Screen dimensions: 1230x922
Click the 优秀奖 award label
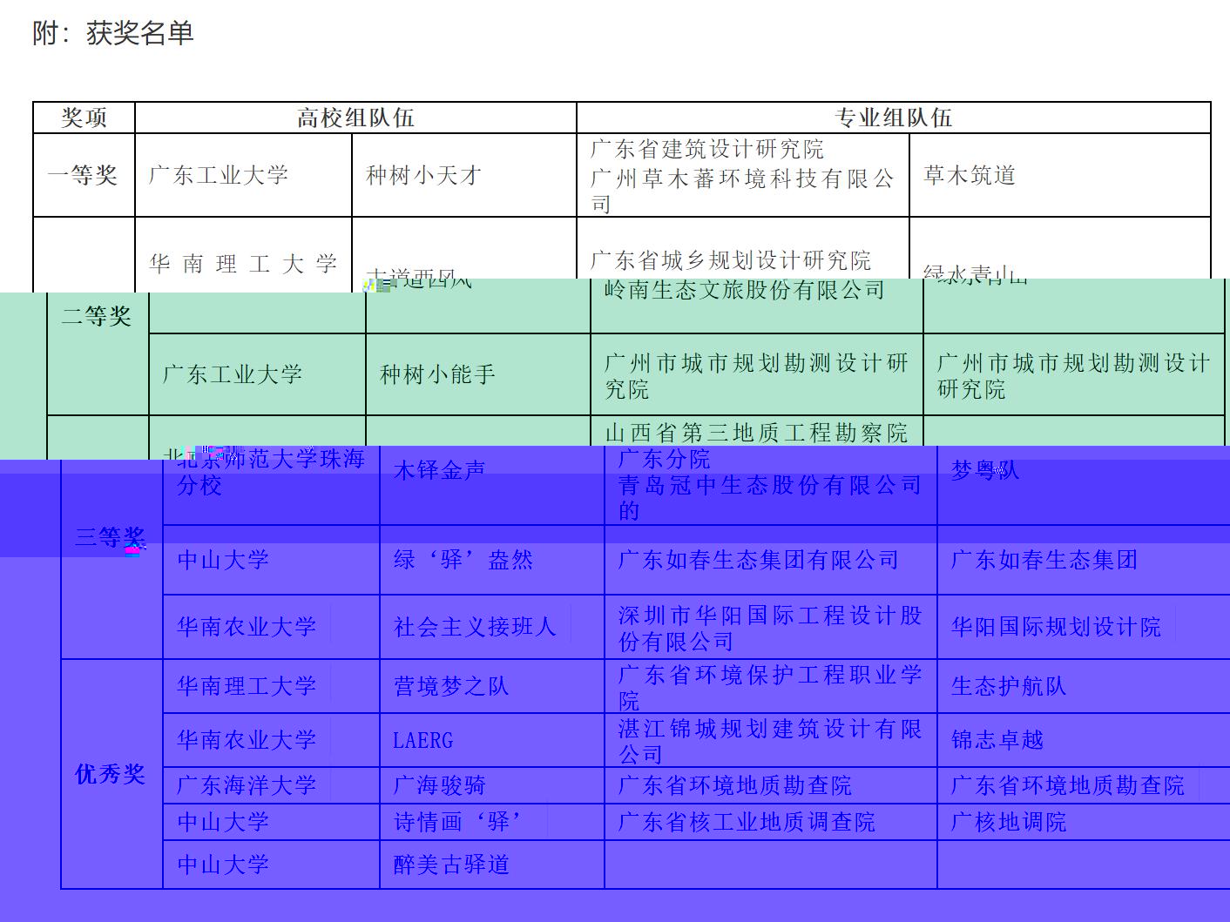coord(111,774)
